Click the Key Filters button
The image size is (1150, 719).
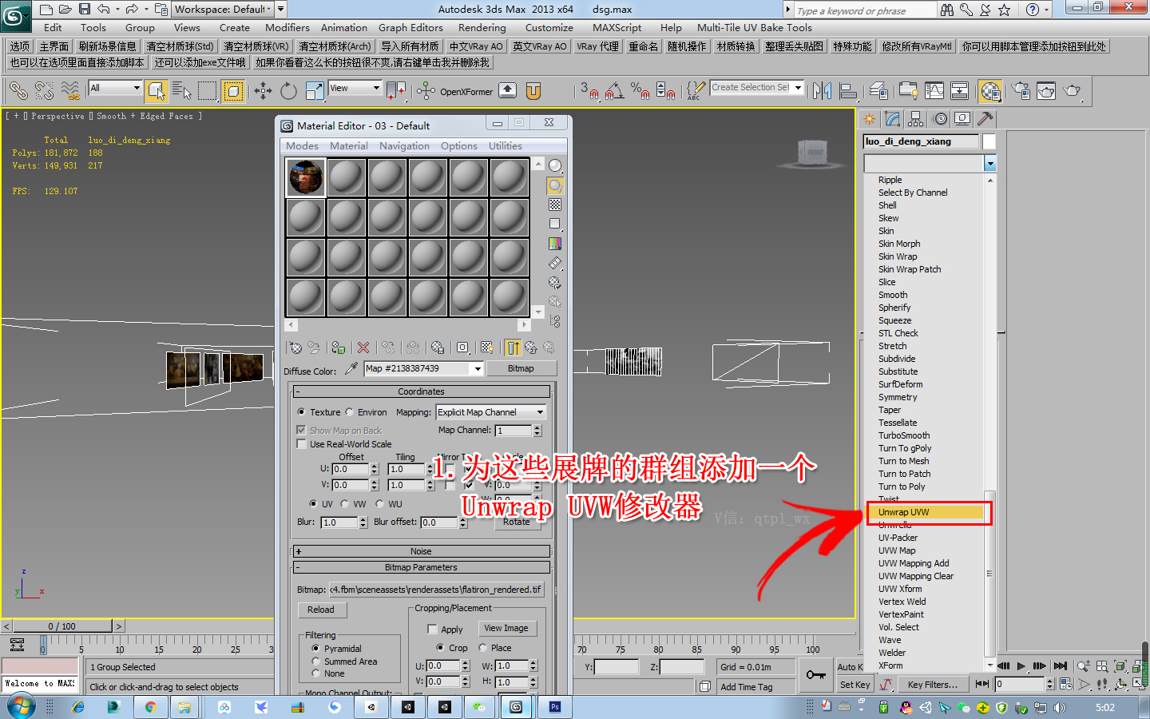[932, 685]
